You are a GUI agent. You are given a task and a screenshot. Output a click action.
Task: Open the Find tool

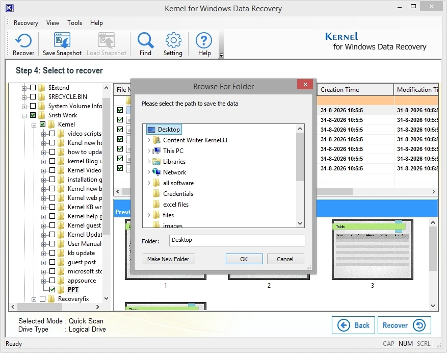145,44
